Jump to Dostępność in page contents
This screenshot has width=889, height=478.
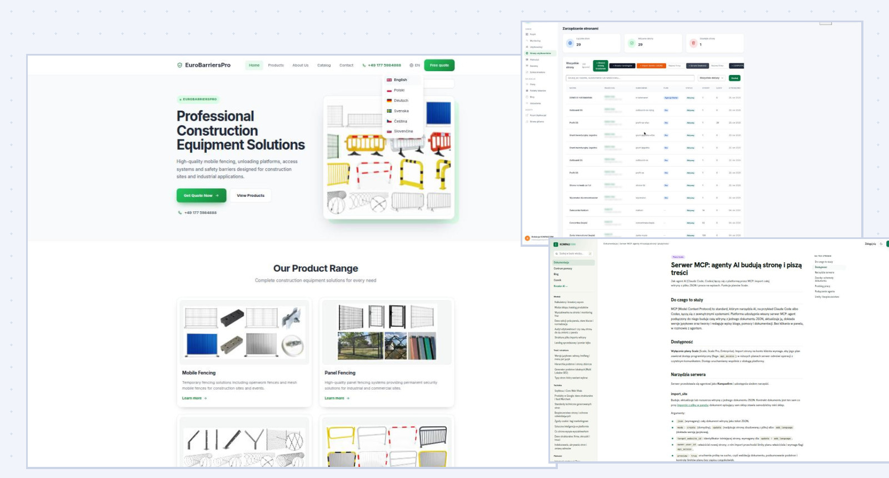[x=821, y=267]
